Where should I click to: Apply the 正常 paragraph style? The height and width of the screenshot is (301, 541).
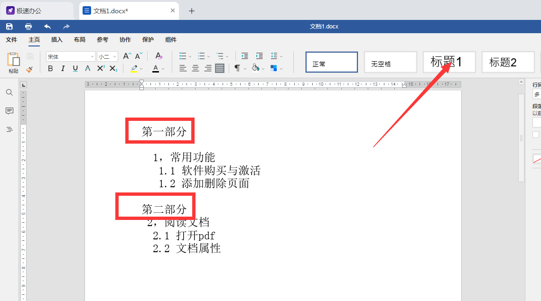(x=332, y=62)
